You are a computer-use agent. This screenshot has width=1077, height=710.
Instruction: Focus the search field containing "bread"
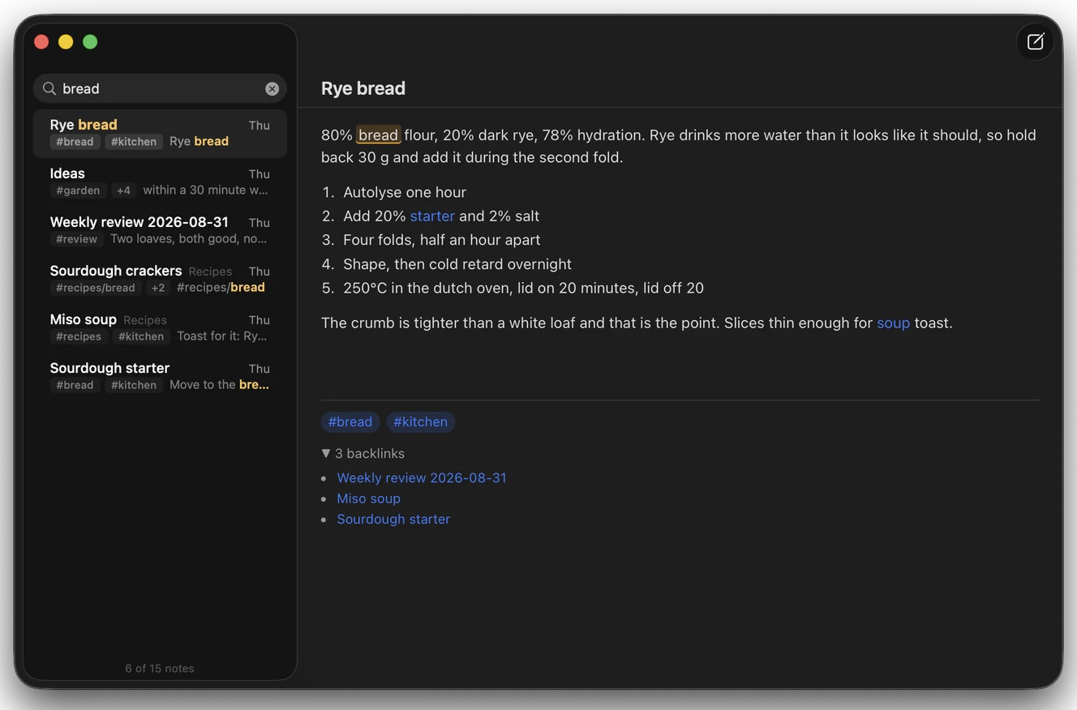[x=160, y=88]
